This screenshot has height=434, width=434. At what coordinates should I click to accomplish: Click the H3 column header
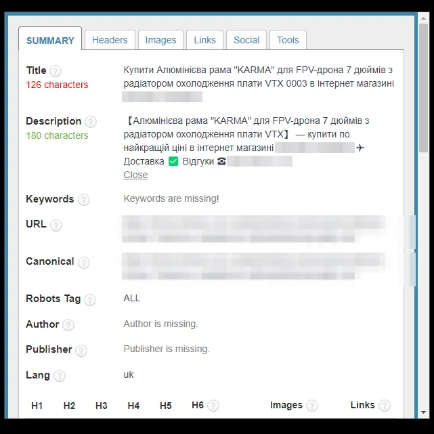(102, 406)
